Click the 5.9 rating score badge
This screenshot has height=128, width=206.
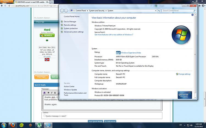tap(118, 53)
